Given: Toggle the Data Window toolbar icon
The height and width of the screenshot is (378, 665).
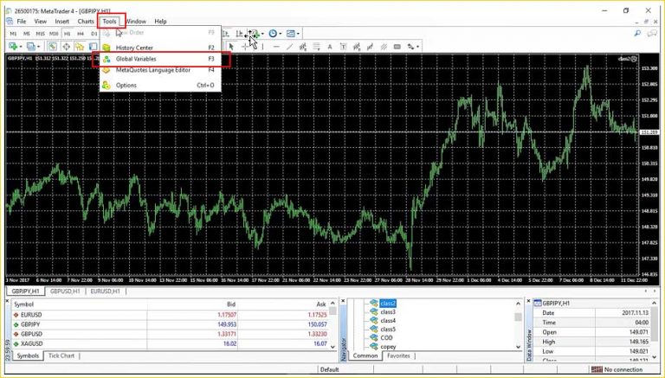Looking at the screenshot, I should pos(66,46).
